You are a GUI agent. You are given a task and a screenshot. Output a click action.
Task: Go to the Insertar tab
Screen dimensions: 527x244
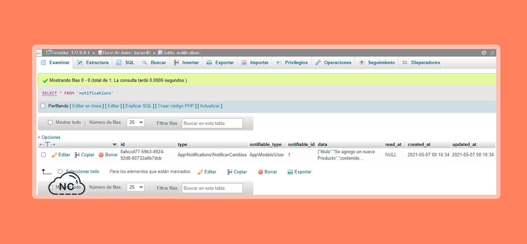tap(186, 63)
